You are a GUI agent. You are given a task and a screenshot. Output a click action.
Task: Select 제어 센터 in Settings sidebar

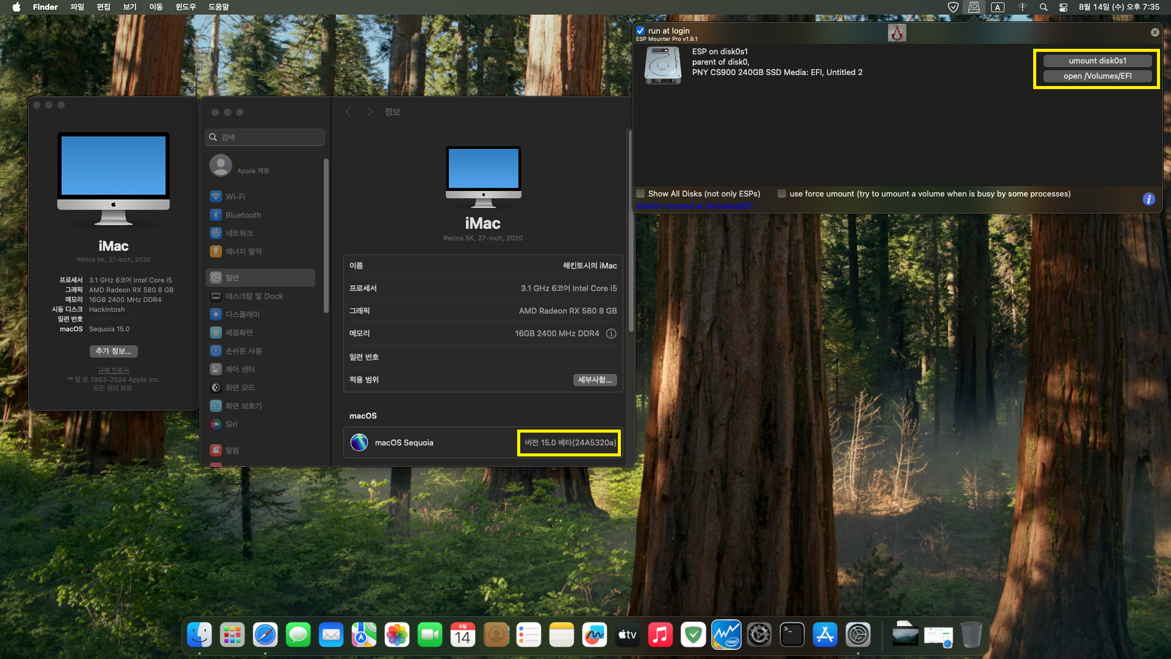click(x=260, y=369)
